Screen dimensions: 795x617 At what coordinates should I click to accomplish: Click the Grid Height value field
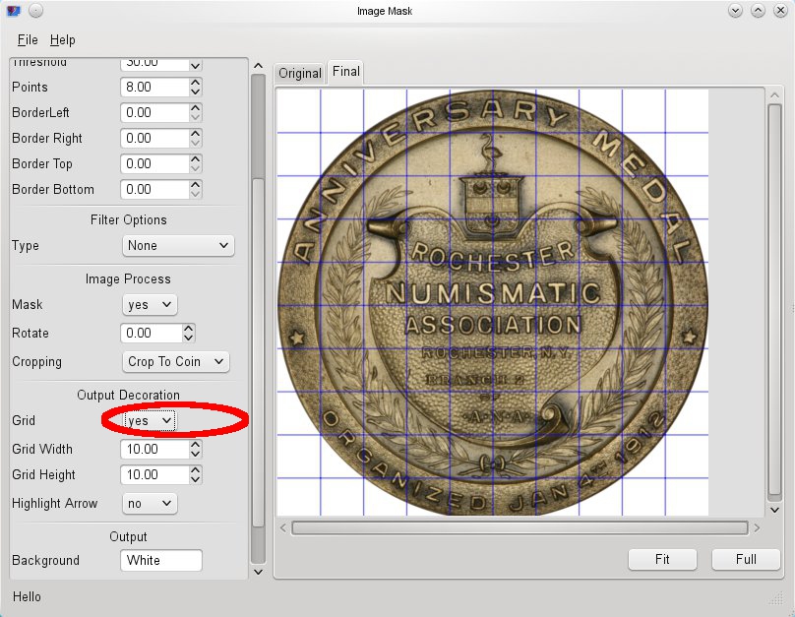pyautogui.click(x=154, y=474)
